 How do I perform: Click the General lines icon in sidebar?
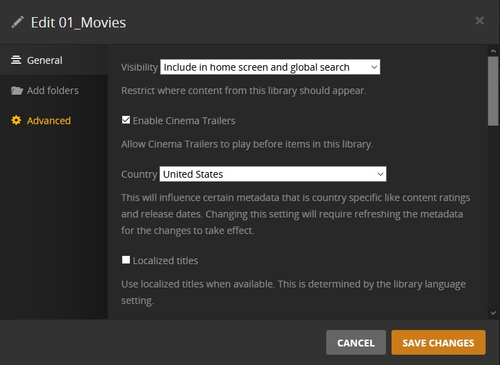tap(16, 60)
